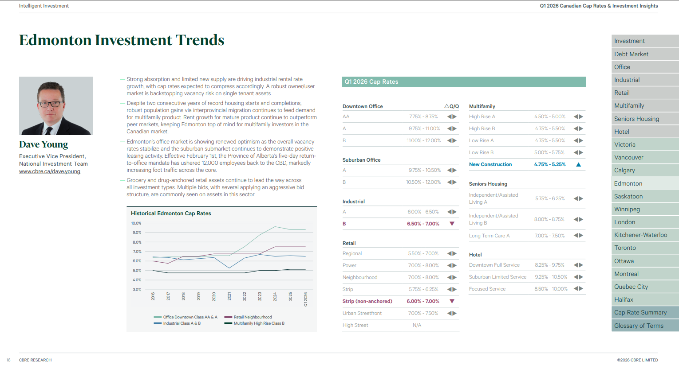Open the Winnipeg city tab
The image size is (679, 365).
(x=645, y=209)
